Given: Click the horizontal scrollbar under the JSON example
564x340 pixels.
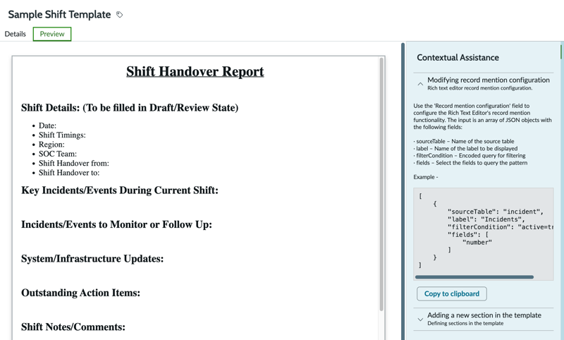Looking at the screenshot, I should coord(474,277).
